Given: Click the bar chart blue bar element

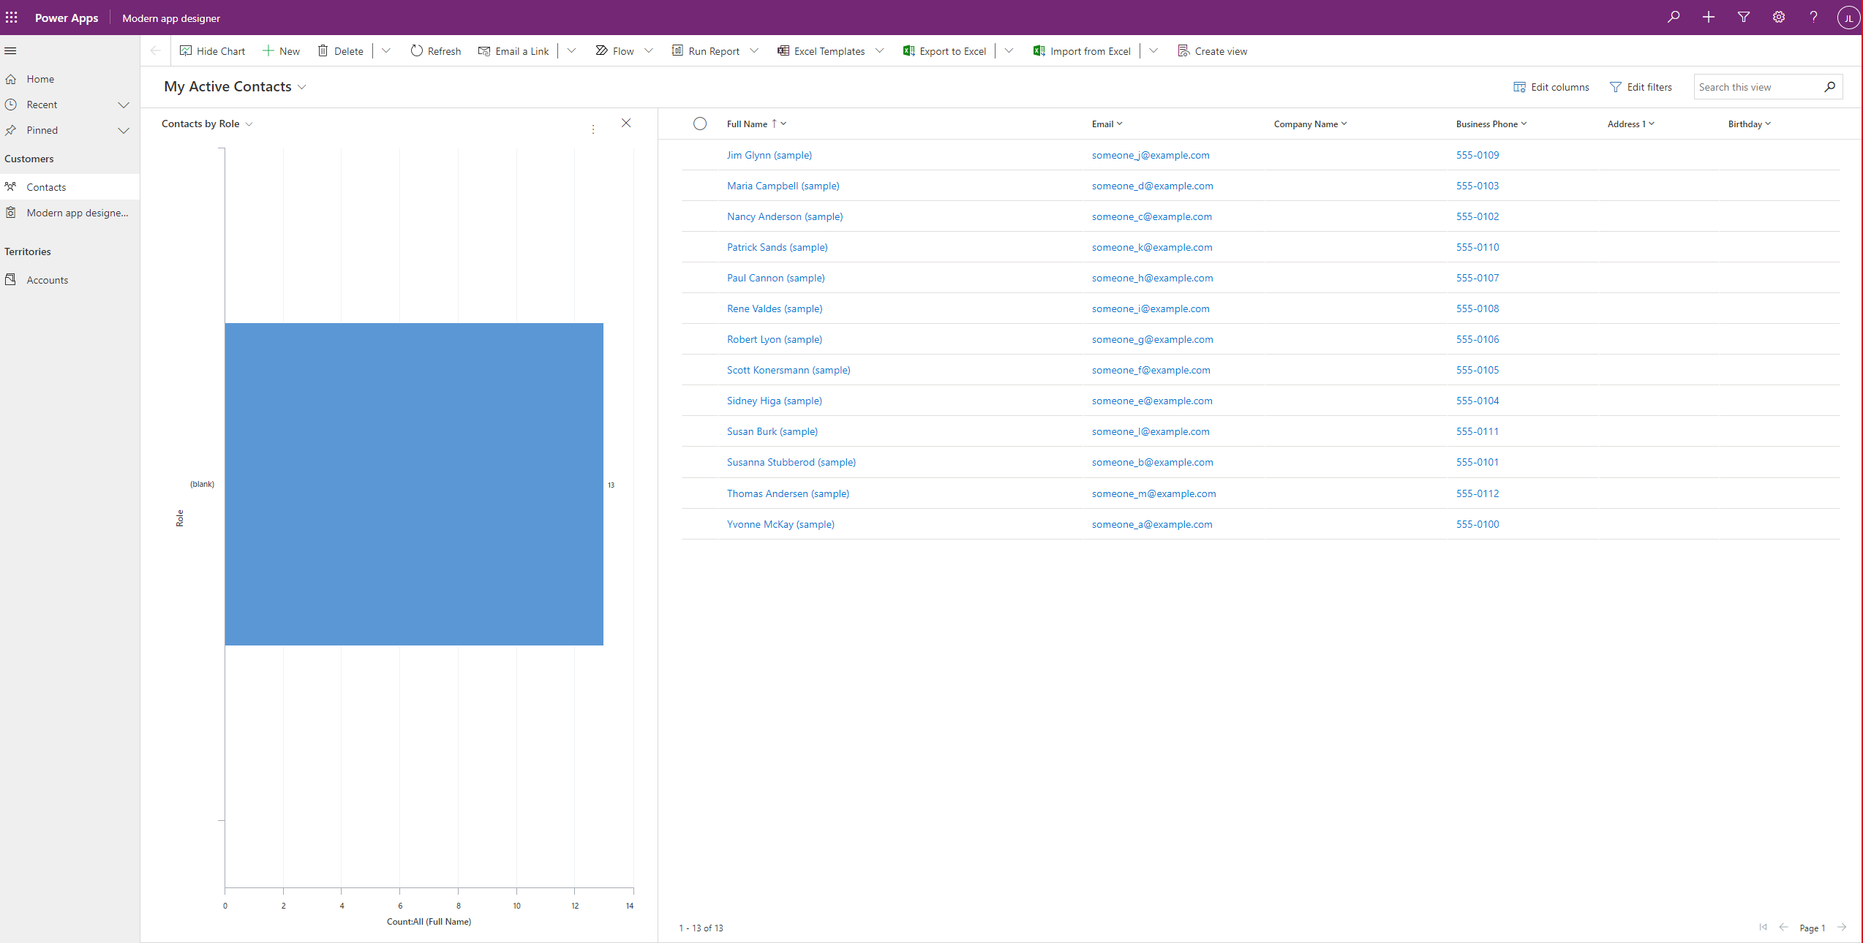Looking at the screenshot, I should tap(413, 483).
